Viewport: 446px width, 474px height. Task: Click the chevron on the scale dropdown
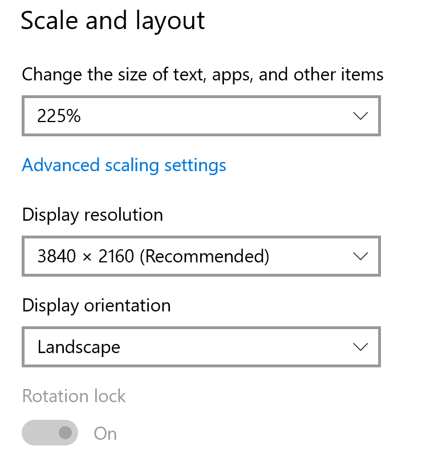[360, 116]
